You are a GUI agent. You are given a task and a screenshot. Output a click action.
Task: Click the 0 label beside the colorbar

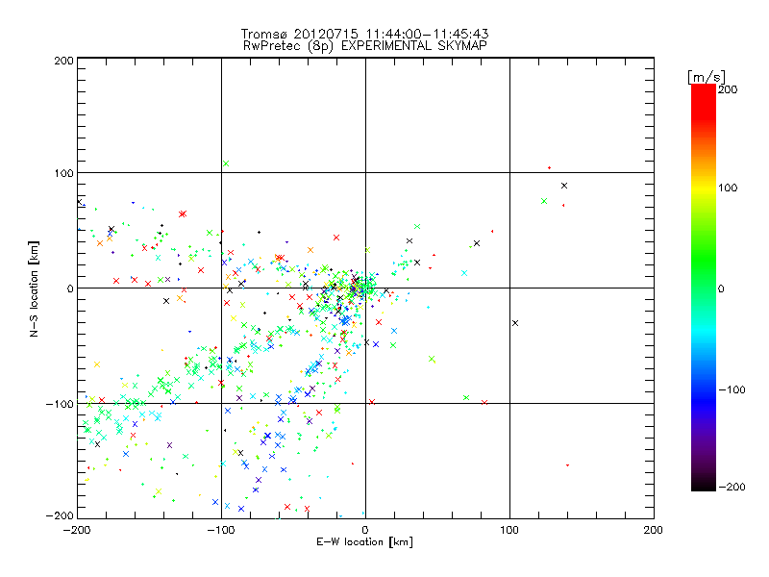[721, 289]
